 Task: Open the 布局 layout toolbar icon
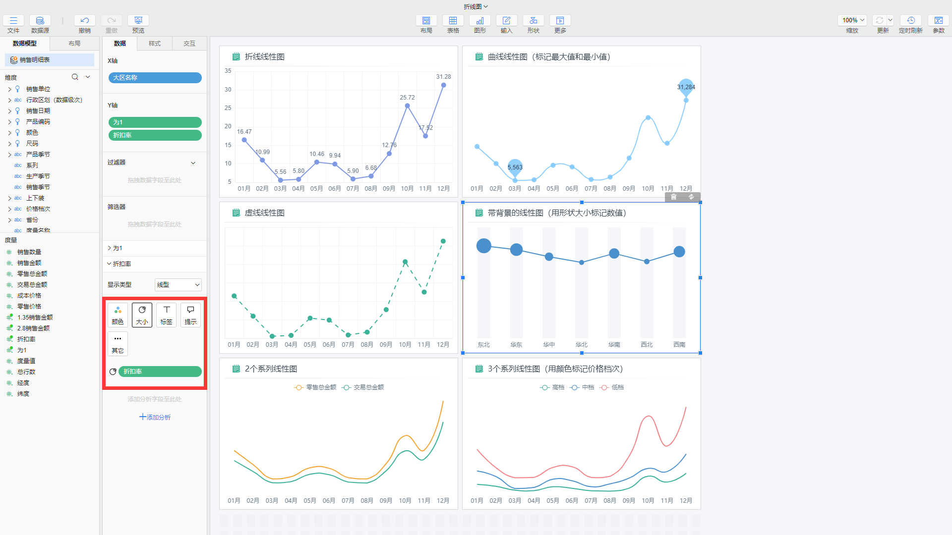point(426,20)
